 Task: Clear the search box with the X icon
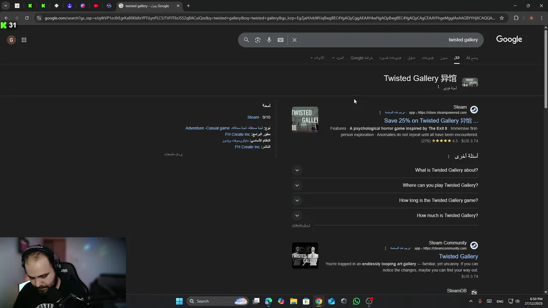coord(295,40)
